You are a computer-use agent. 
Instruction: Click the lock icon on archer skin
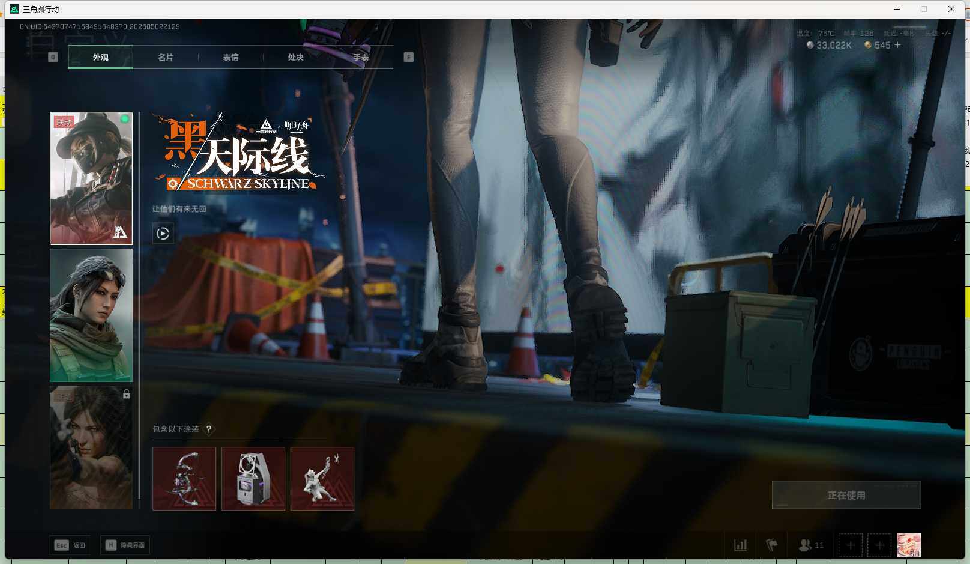click(x=126, y=395)
